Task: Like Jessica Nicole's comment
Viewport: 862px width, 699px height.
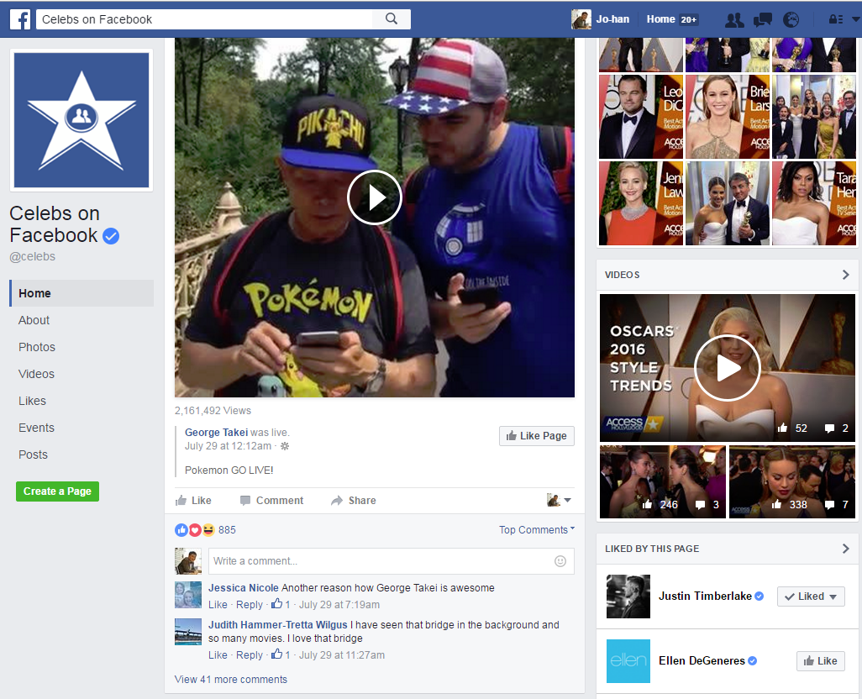Action: pos(218,604)
